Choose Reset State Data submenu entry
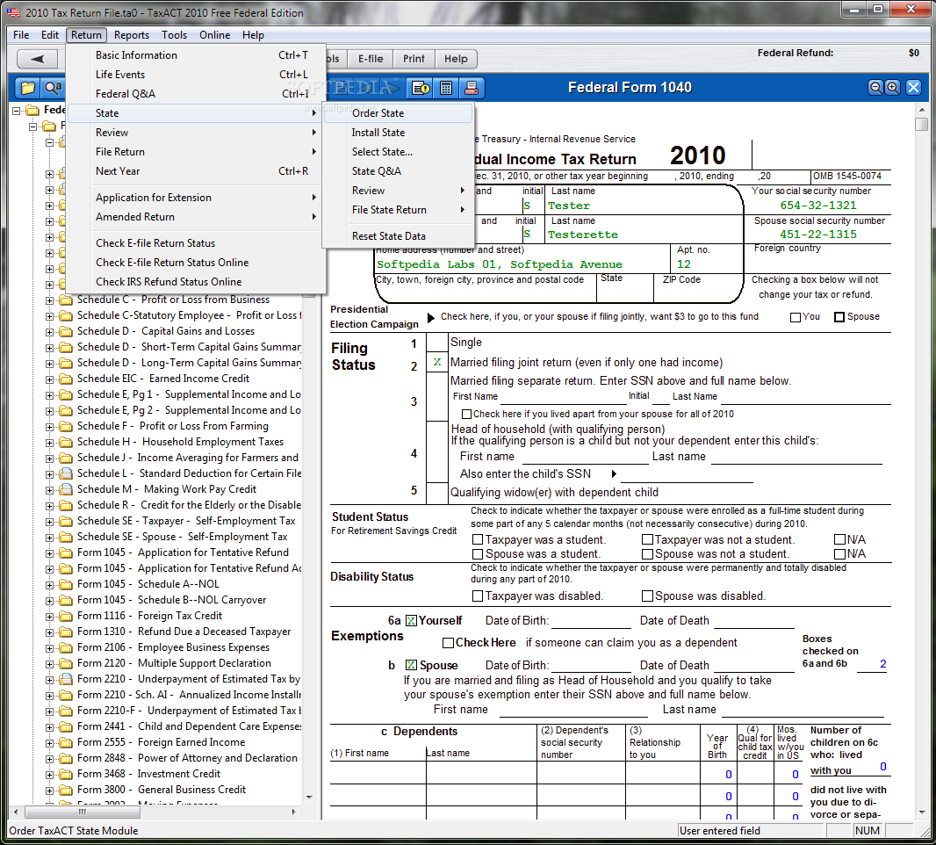936x845 pixels. tap(398, 236)
